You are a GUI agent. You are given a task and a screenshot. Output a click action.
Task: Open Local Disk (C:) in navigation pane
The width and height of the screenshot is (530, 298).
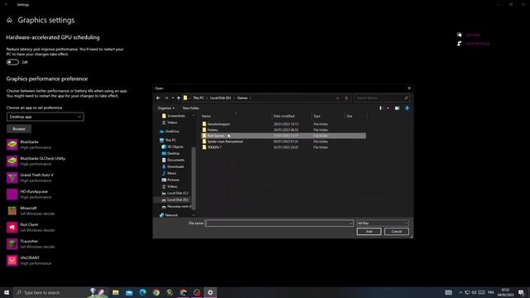click(x=177, y=193)
